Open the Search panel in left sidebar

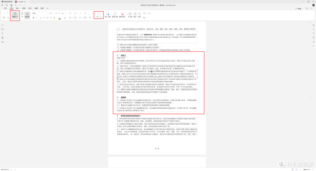point(2,25)
